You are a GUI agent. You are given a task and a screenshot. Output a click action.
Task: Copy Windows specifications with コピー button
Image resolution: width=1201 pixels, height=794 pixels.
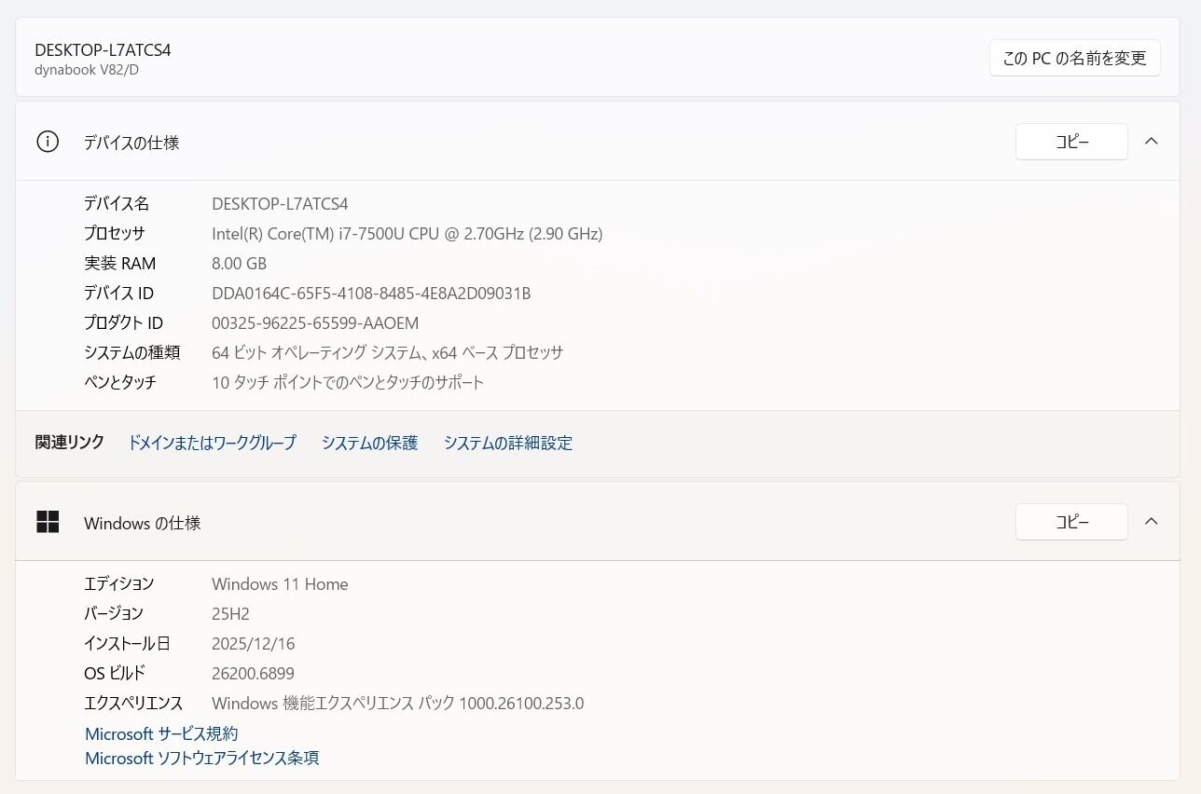1071,522
